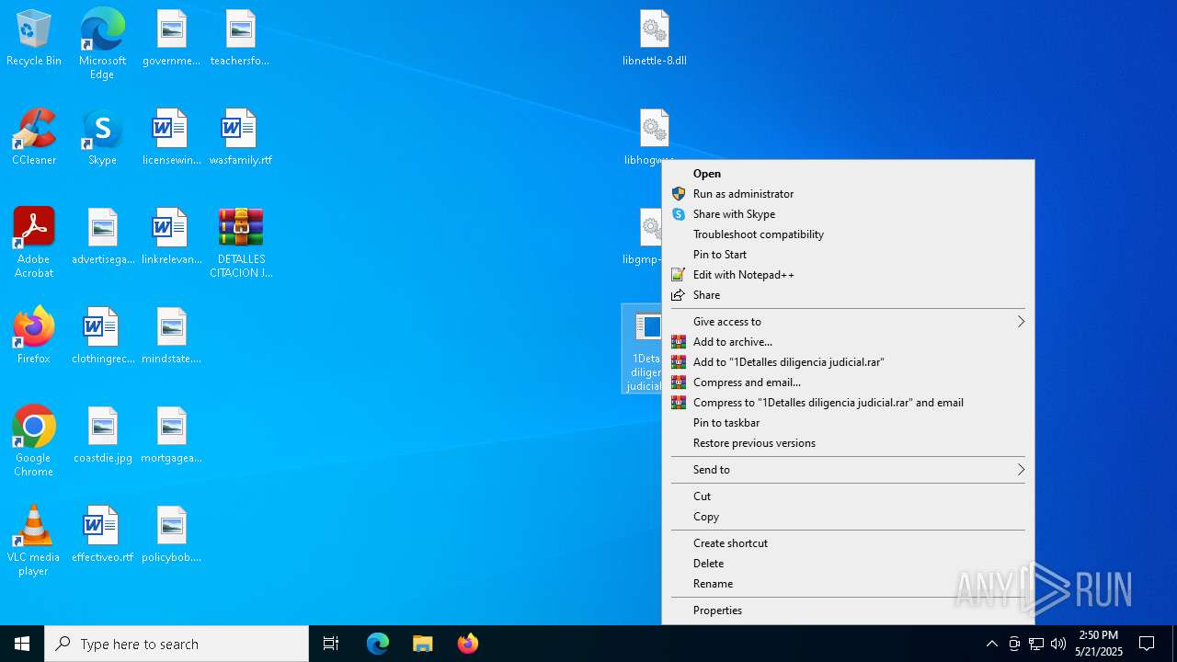Viewport: 1177px width, 662px height.
Task: Open network status in system tray
Action: (1036, 644)
